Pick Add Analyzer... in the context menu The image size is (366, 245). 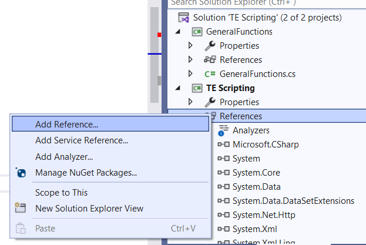[x=64, y=156]
